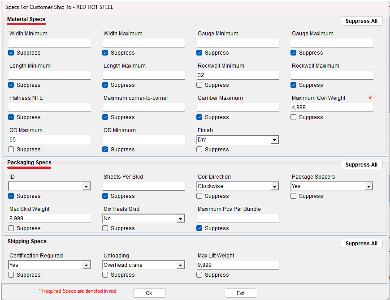
Task: Click the Sheets Per Skid input field
Action: (x=144, y=186)
